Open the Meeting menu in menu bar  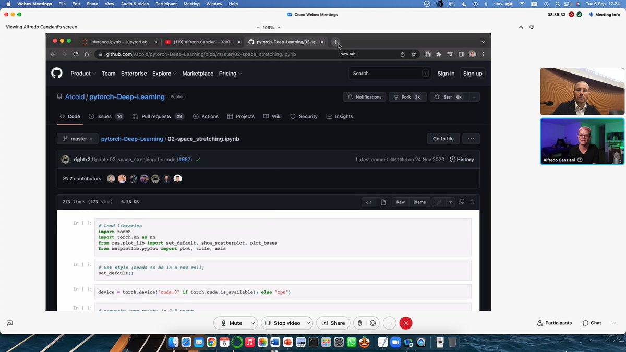click(x=191, y=4)
